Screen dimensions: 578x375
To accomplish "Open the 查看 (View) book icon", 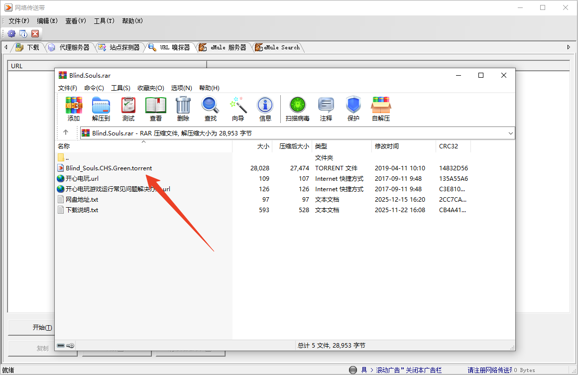I will point(156,109).
